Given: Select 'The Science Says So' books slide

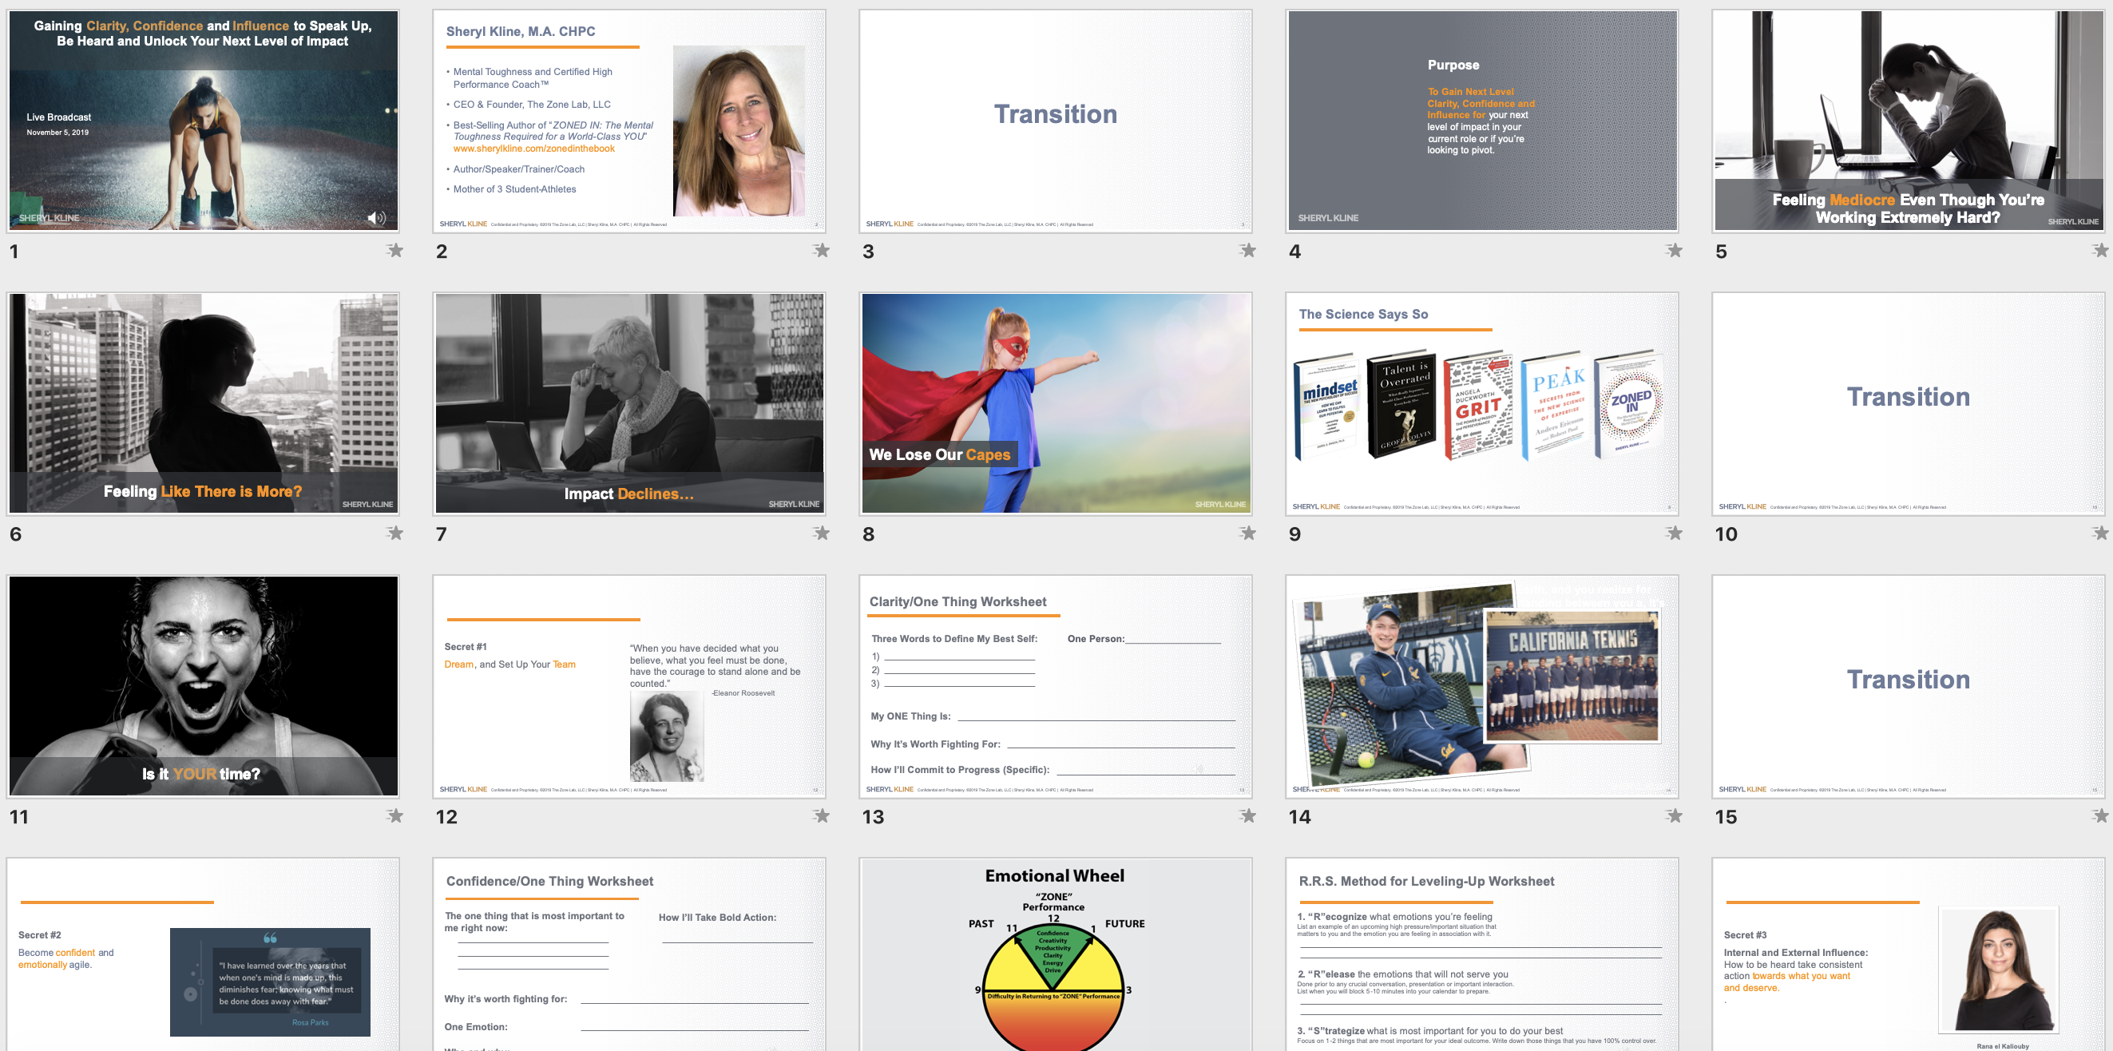Looking at the screenshot, I should pos(1481,403).
